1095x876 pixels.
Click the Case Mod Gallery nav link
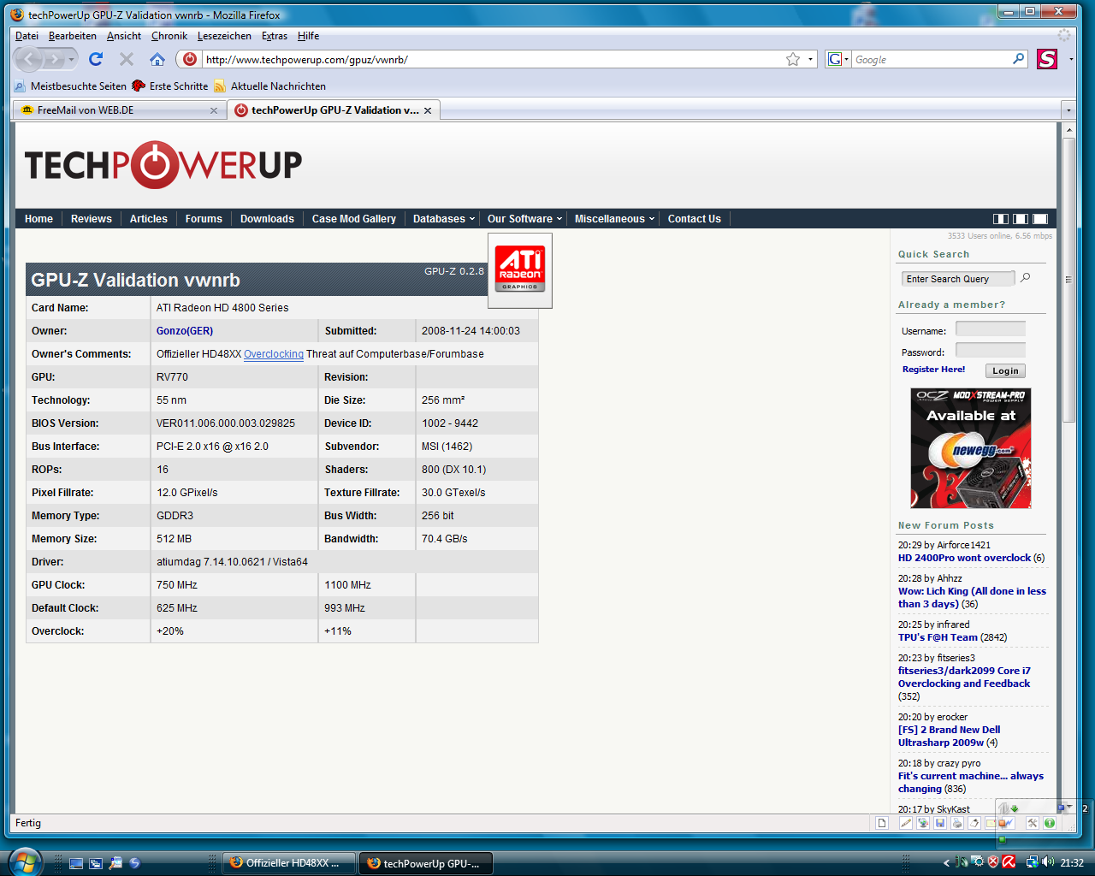coord(354,219)
